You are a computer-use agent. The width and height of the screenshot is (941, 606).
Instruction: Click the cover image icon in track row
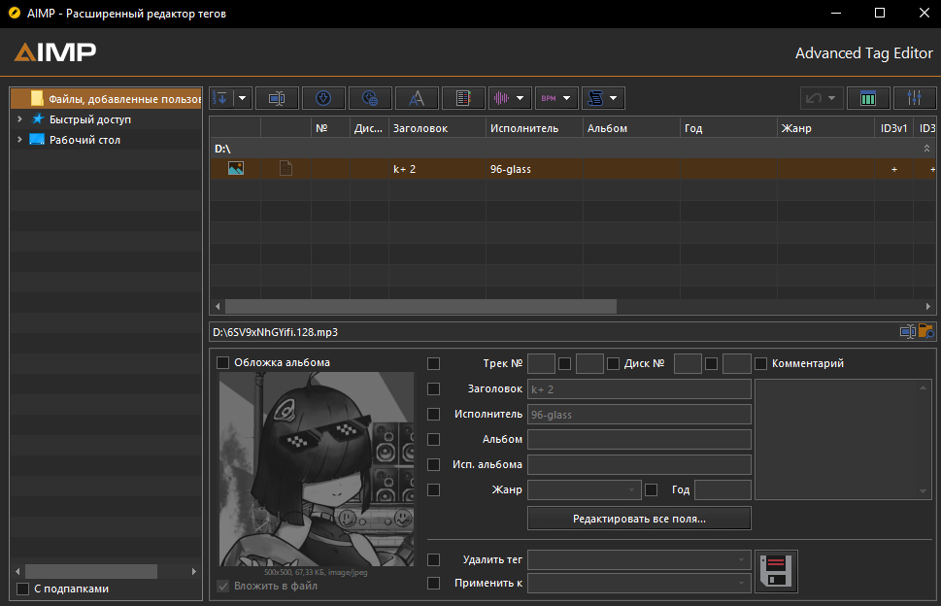(236, 169)
